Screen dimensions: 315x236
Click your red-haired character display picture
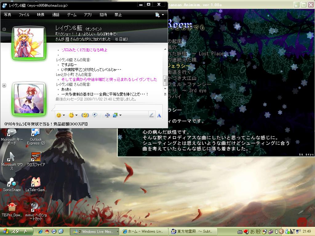[29, 99]
